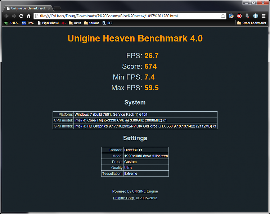The image size is (270, 214).
Task: Click the Intel Core i5-3330 CPU cell
Action: pyautogui.click(x=145, y=120)
